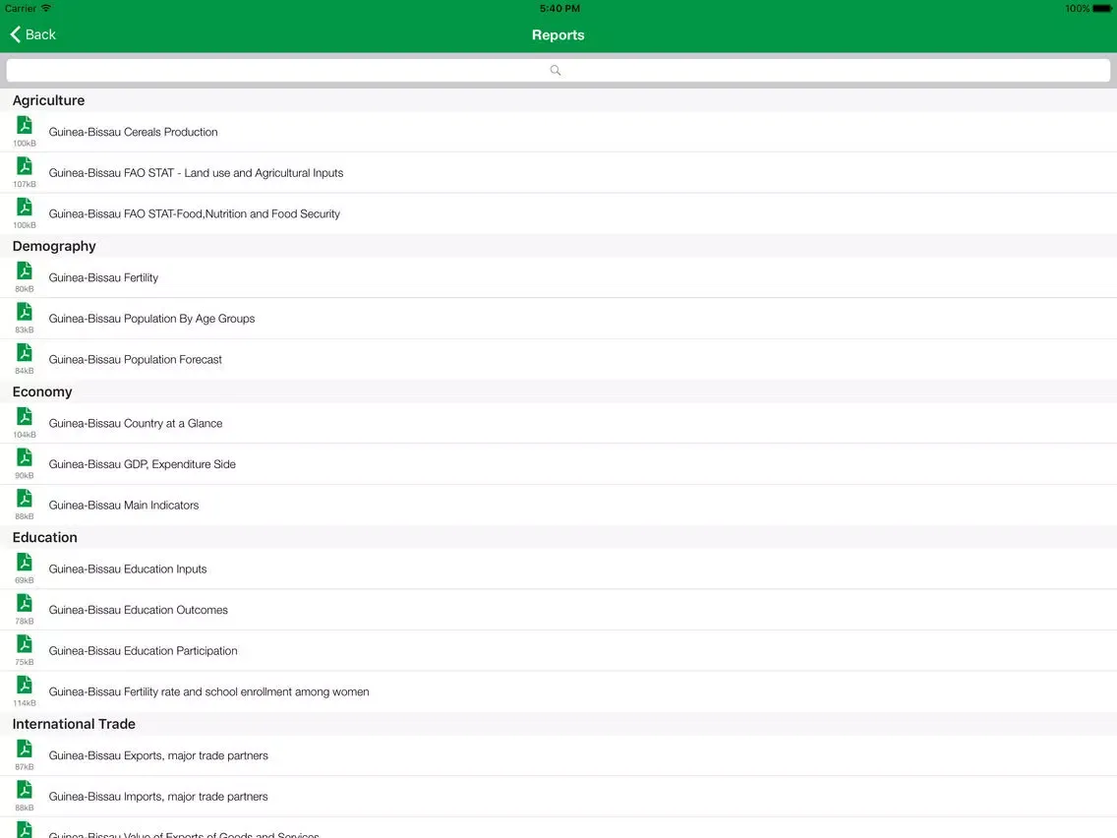Open PDF icon for Land use and Agricultural Inputs
Viewport: 1117px width, 838px height.
click(x=25, y=166)
